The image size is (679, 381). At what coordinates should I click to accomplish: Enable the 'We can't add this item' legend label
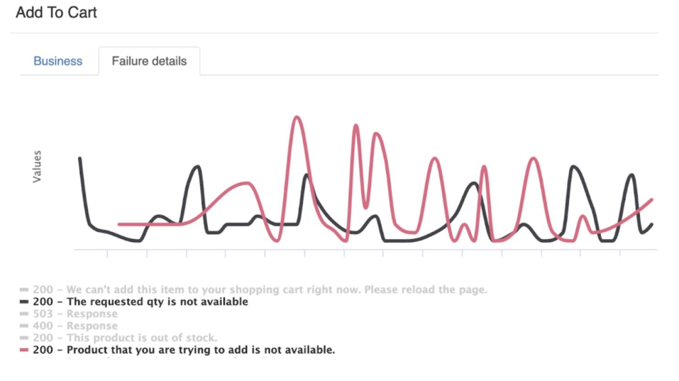coord(260,290)
